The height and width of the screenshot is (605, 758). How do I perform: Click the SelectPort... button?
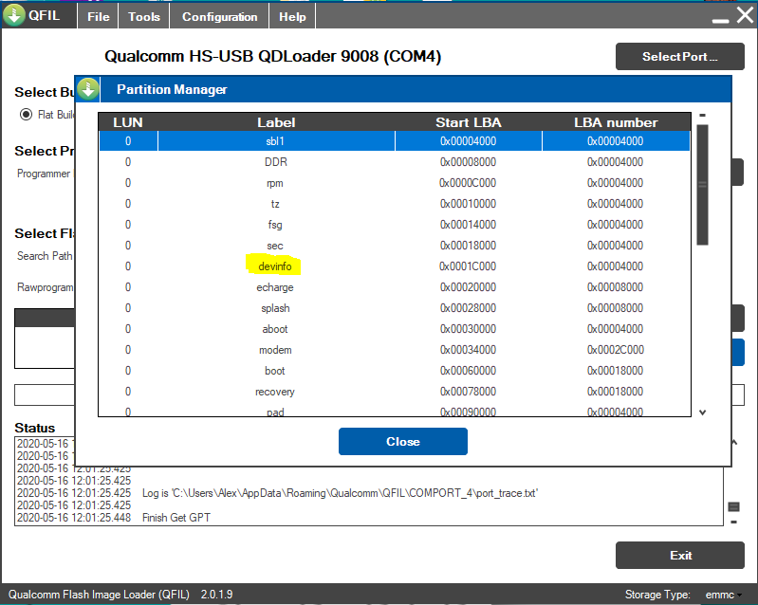pyautogui.click(x=679, y=57)
